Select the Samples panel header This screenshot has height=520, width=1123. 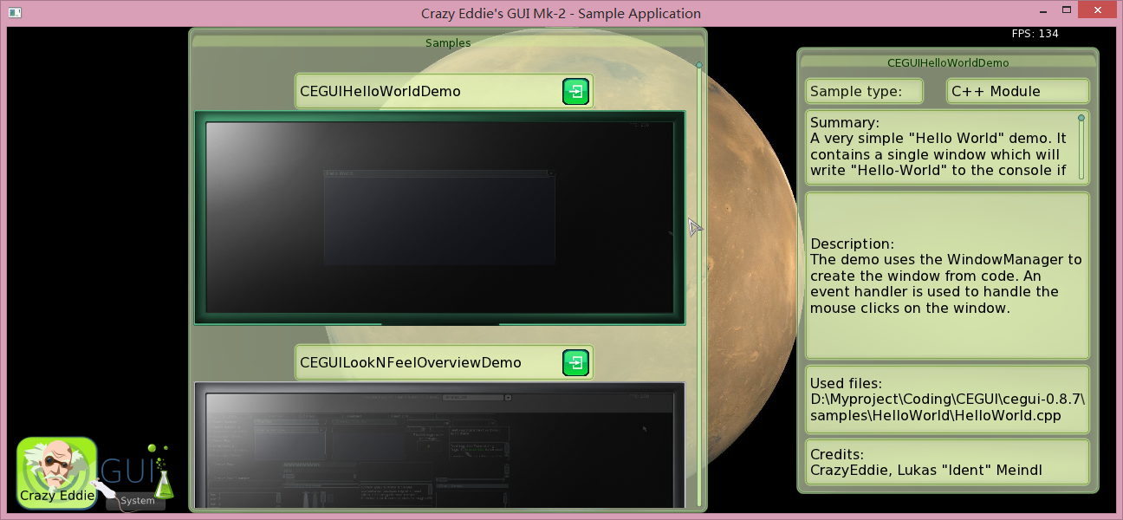pyautogui.click(x=448, y=42)
